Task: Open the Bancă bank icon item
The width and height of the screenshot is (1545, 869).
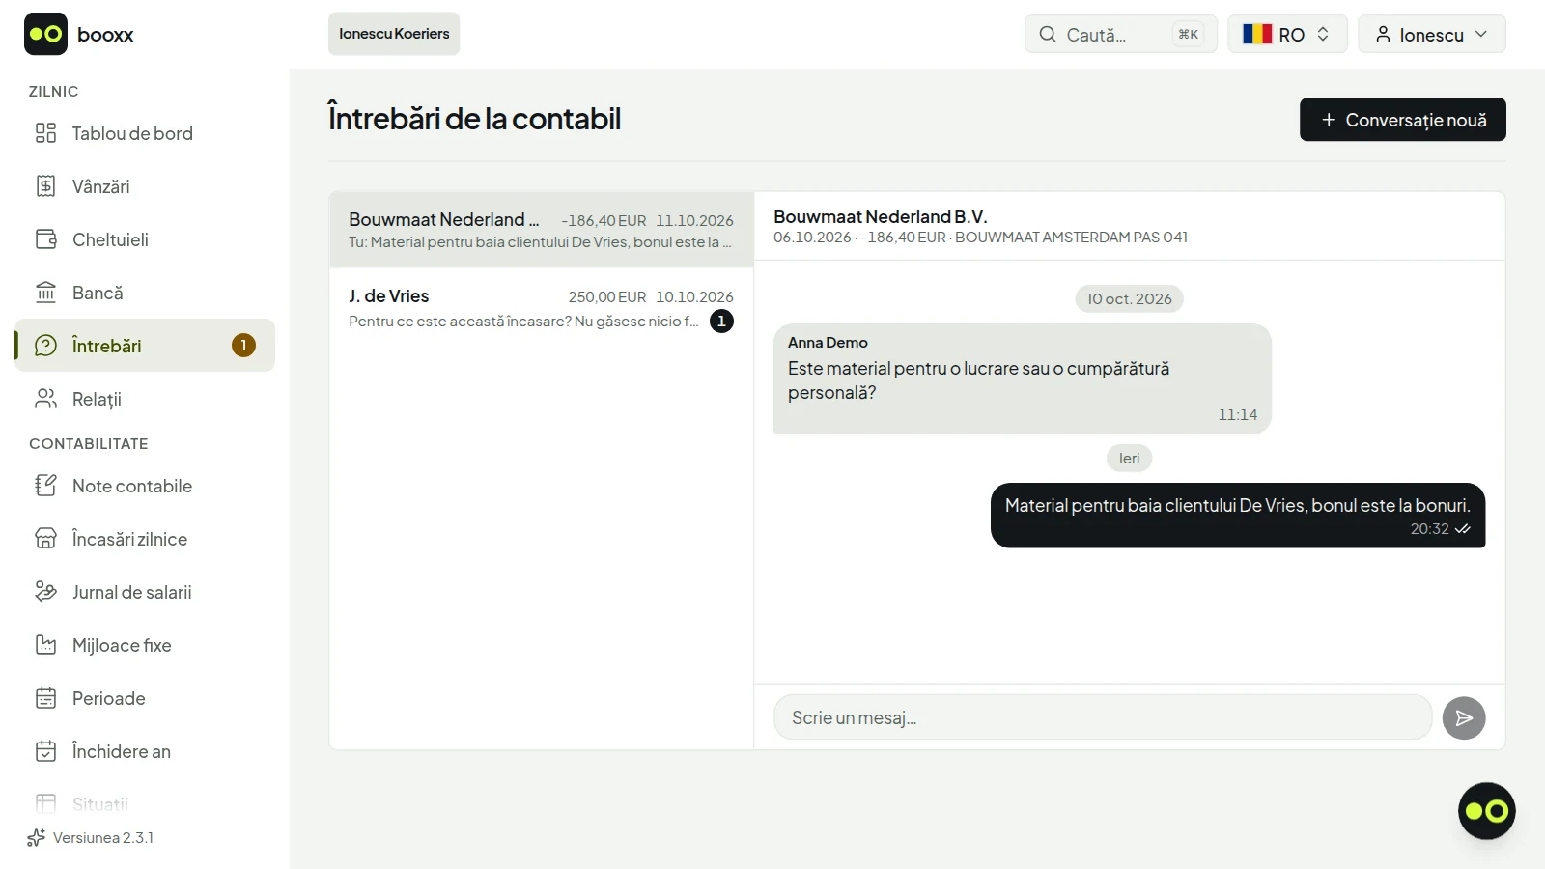Action: [45, 293]
